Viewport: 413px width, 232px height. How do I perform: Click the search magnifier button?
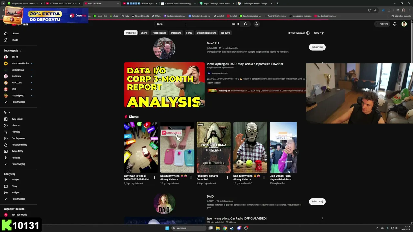246,24
